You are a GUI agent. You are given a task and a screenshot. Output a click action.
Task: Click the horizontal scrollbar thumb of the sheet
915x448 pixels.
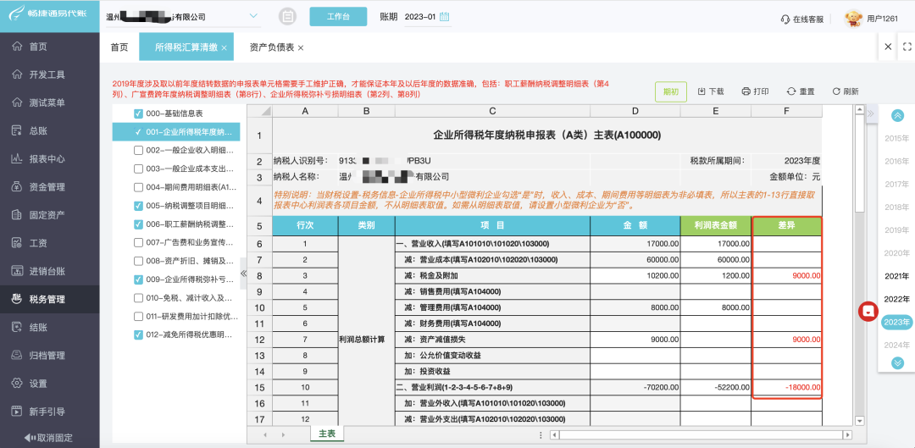(x=699, y=434)
